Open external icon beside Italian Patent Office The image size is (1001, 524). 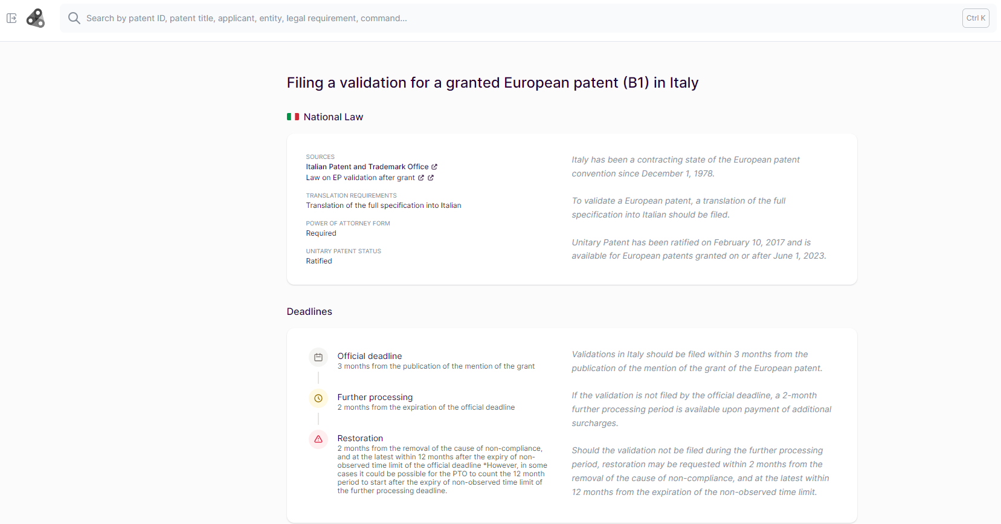point(434,167)
